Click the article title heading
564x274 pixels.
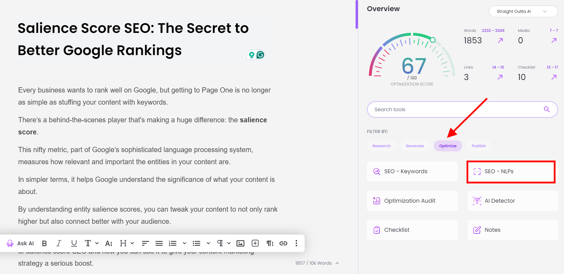(133, 39)
